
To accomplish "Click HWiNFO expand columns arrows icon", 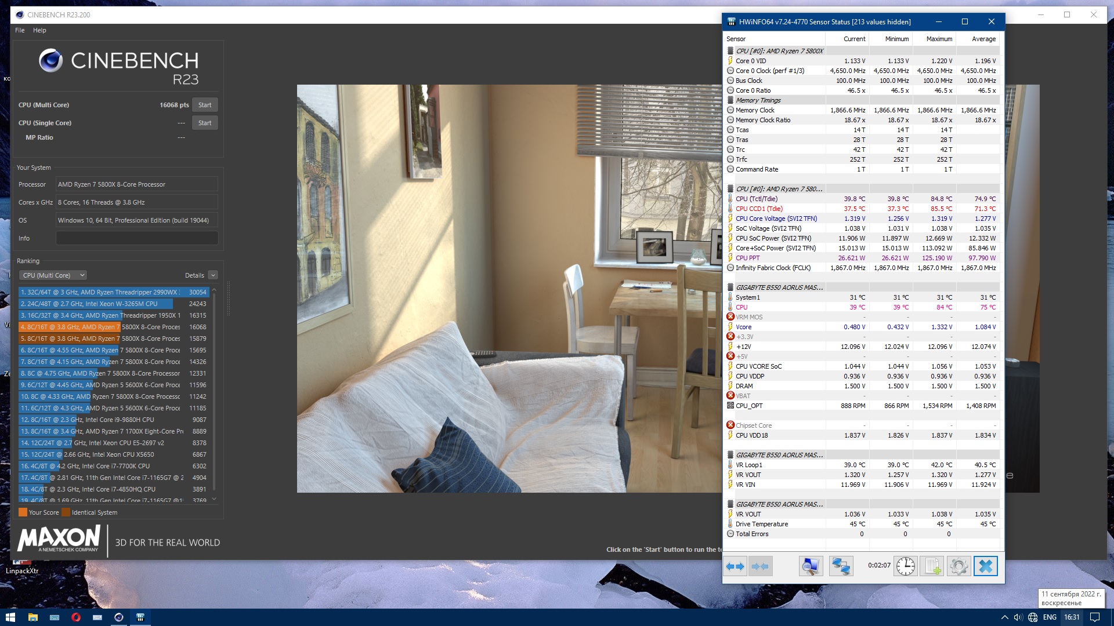I will point(735,566).
